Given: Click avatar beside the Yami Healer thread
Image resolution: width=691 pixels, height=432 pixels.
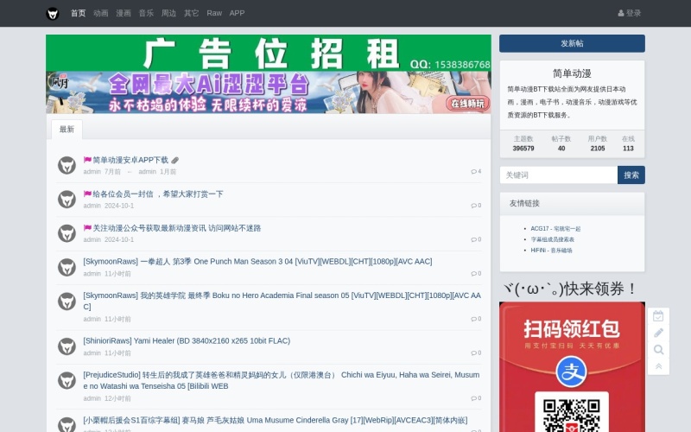Looking at the screenshot, I should [x=67, y=346].
